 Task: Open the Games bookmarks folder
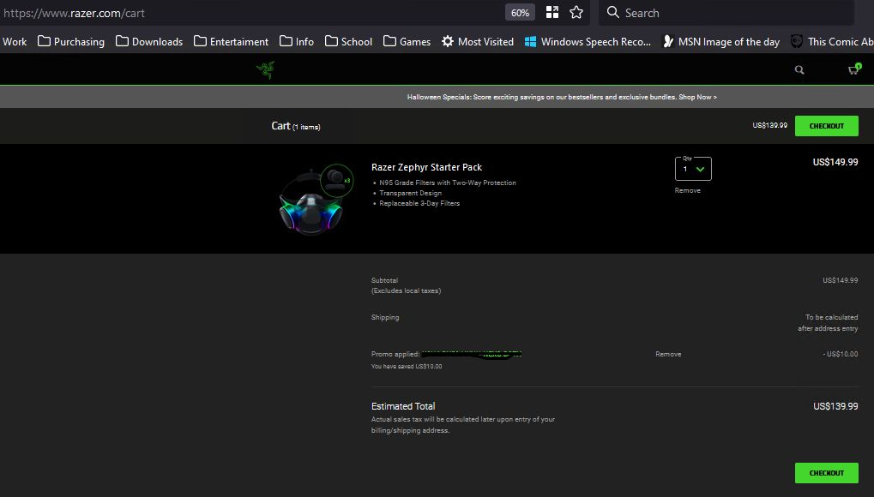[x=407, y=42]
